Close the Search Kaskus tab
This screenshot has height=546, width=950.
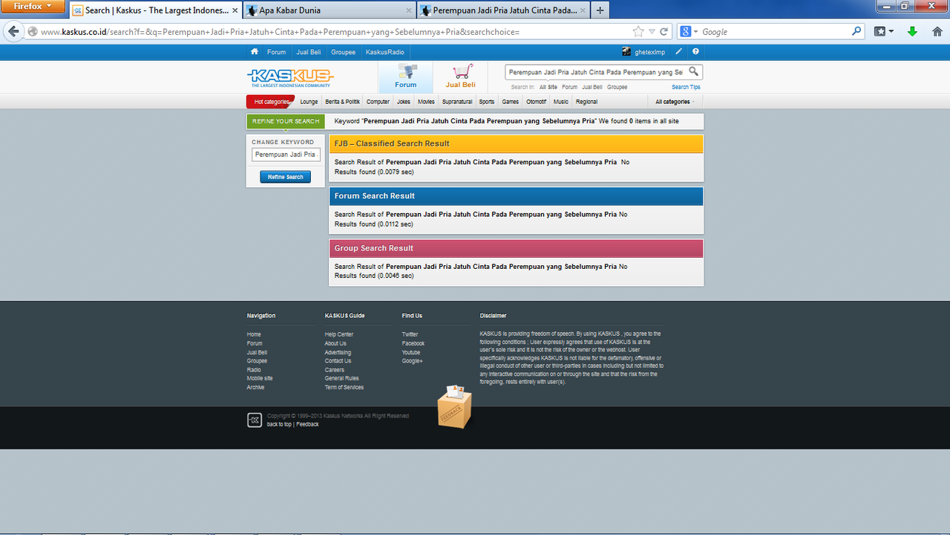point(235,10)
